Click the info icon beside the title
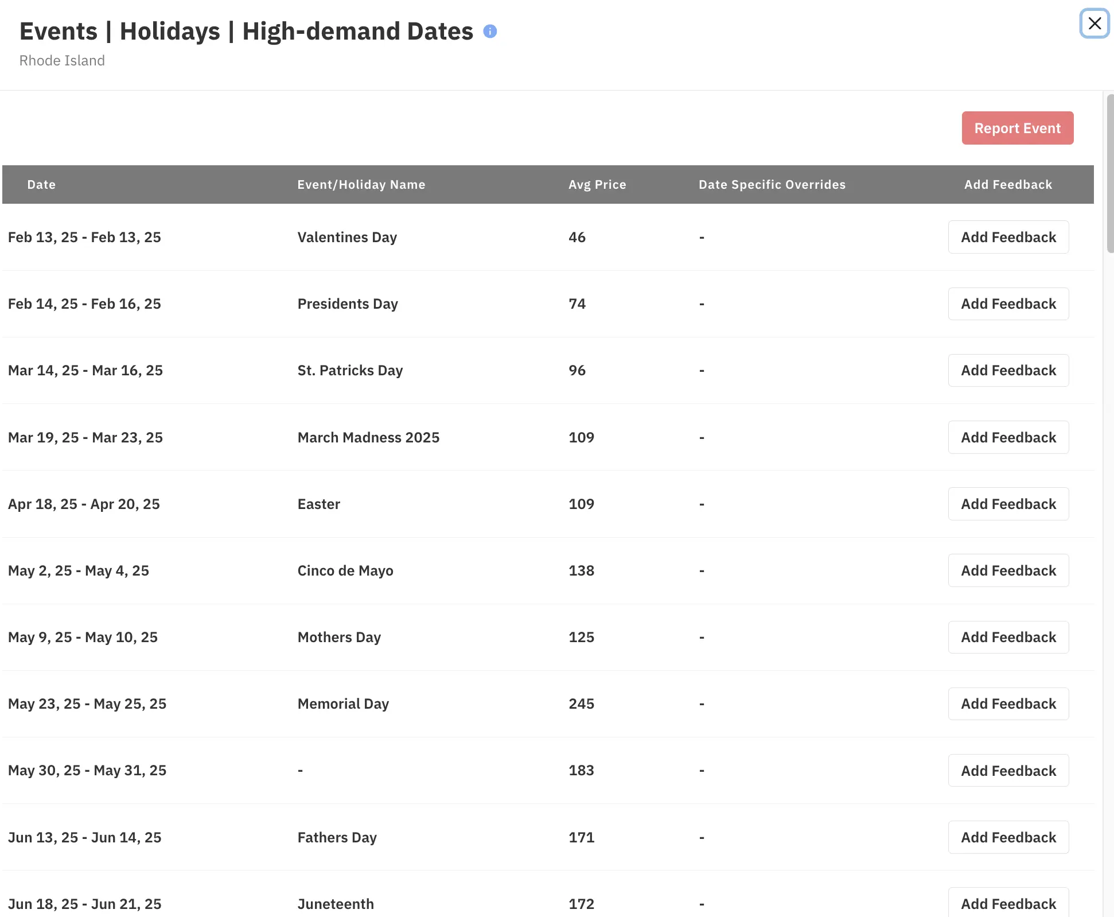Viewport: 1114px width, 917px height. pos(490,32)
